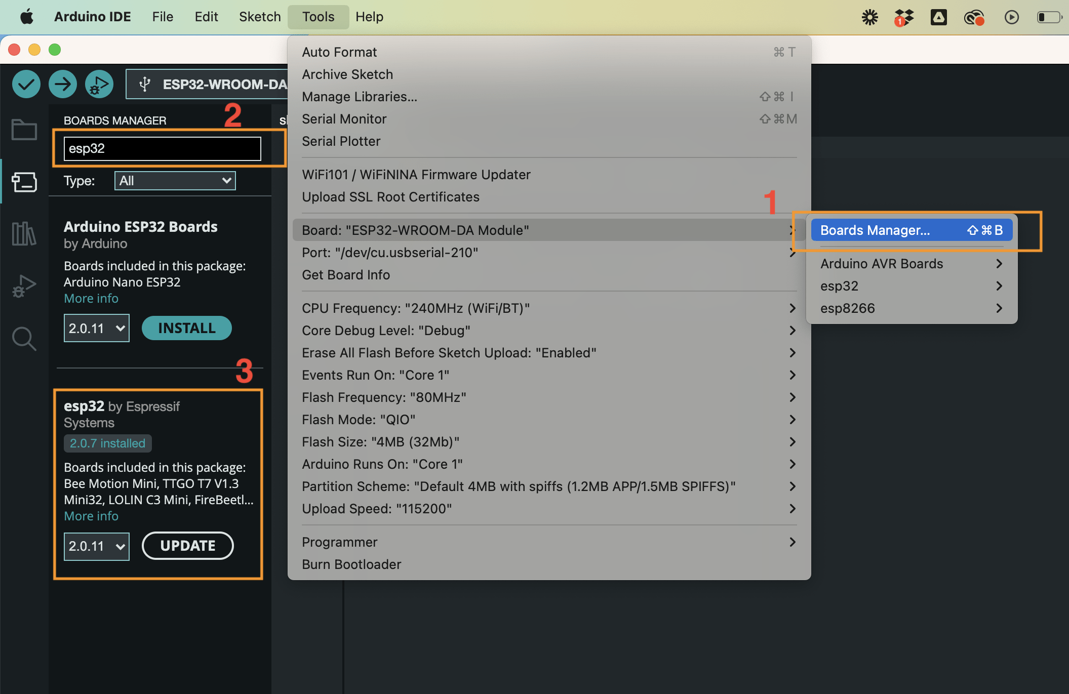The image size is (1069, 694).
Task: Choose Get Board Info
Action: tap(549, 275)
